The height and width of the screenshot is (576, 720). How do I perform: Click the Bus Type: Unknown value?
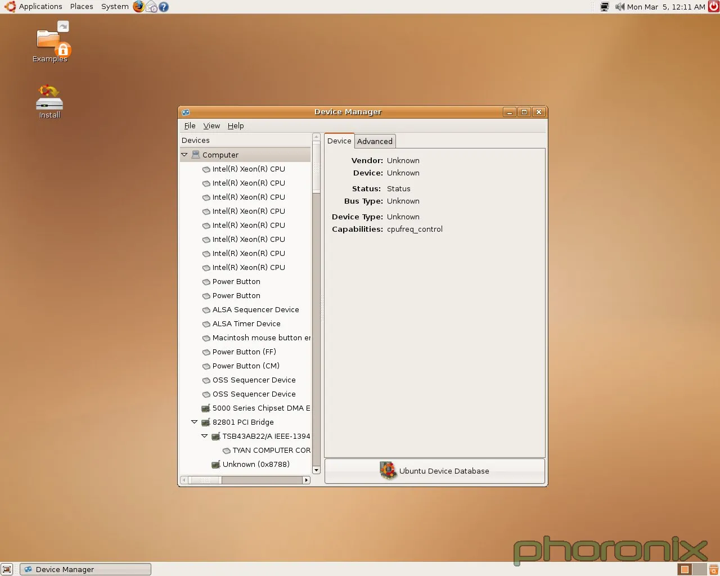click(x=403, y=201)
